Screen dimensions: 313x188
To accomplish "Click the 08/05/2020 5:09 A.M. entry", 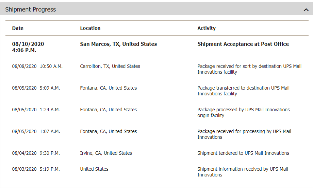I will 36,88.
